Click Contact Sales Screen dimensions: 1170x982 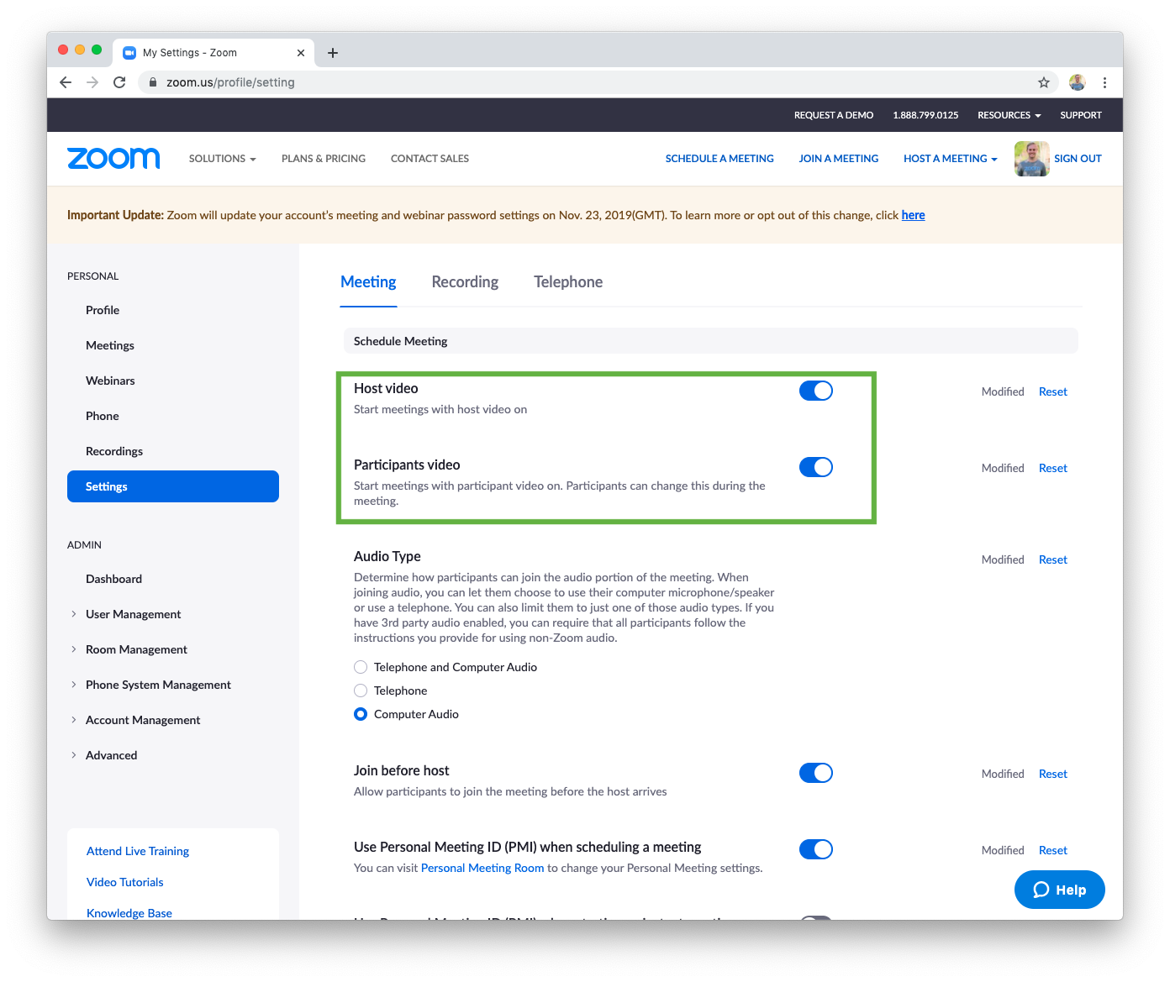click(x=430, y=159)
